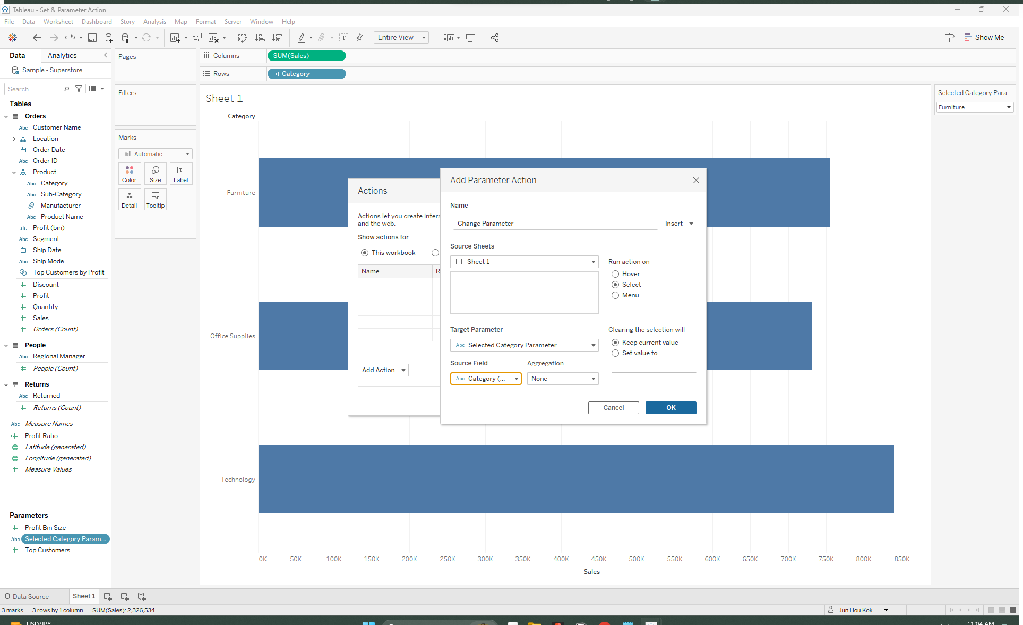Choose the Menu radio option

[x=615, y=295]
